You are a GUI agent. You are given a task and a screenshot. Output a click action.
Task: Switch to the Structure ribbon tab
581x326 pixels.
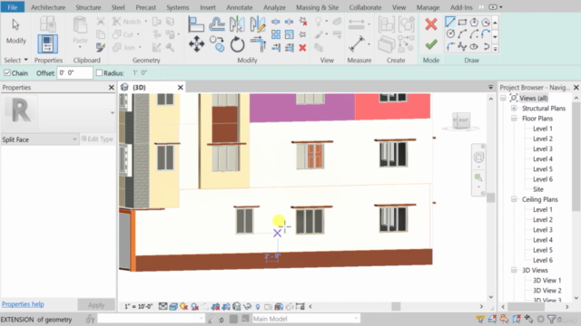pyautogui.click(x=88, y=7)
